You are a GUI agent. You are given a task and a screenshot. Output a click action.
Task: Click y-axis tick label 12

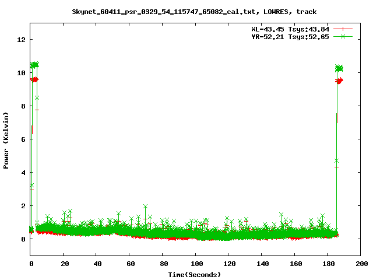coord(21,40)
